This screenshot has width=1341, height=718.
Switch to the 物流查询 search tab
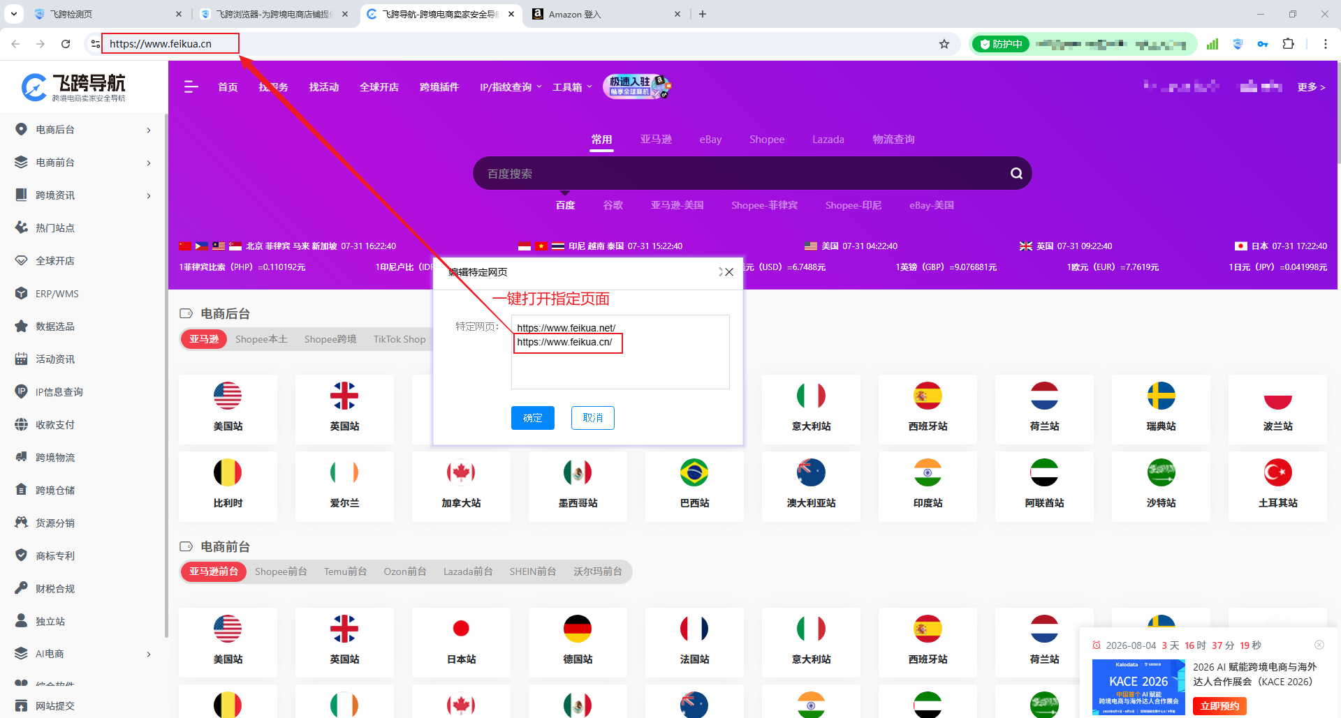tap(893, 140)
